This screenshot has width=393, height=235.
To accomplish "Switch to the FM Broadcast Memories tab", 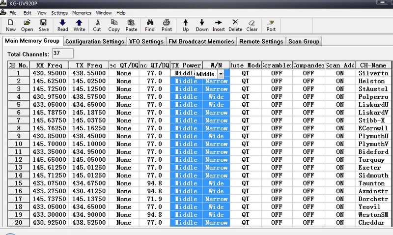I will click(201, 42).
